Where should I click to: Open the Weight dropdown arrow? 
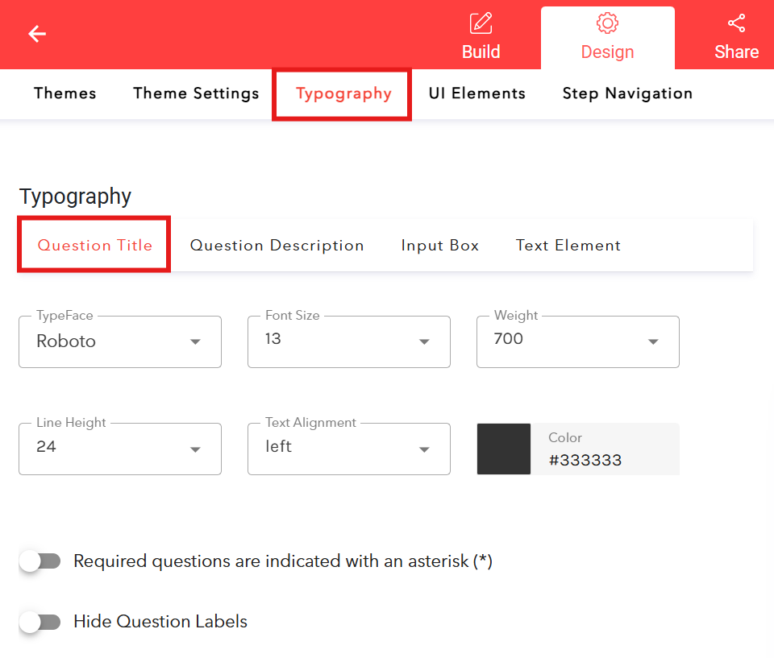click(652, 341)
